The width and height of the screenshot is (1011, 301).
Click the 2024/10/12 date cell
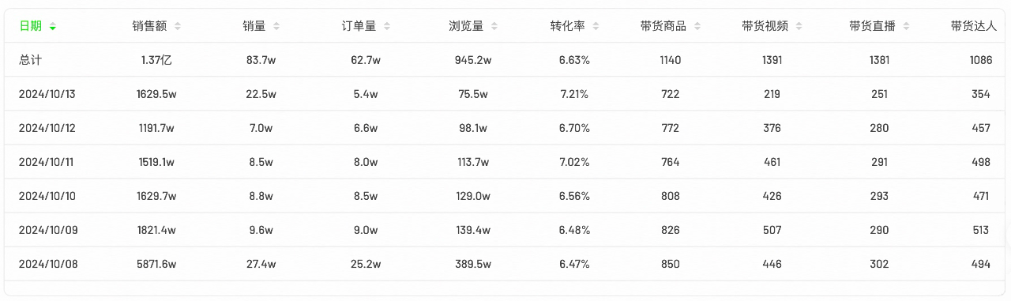tap(47, 128)
